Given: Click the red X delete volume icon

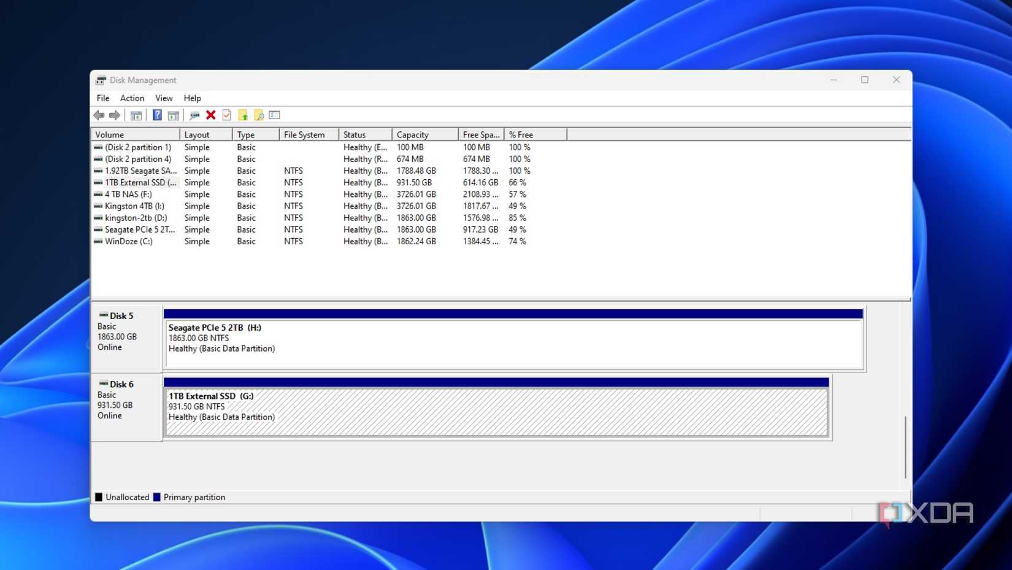Looking at the screenshot, I should click(210, 115).
